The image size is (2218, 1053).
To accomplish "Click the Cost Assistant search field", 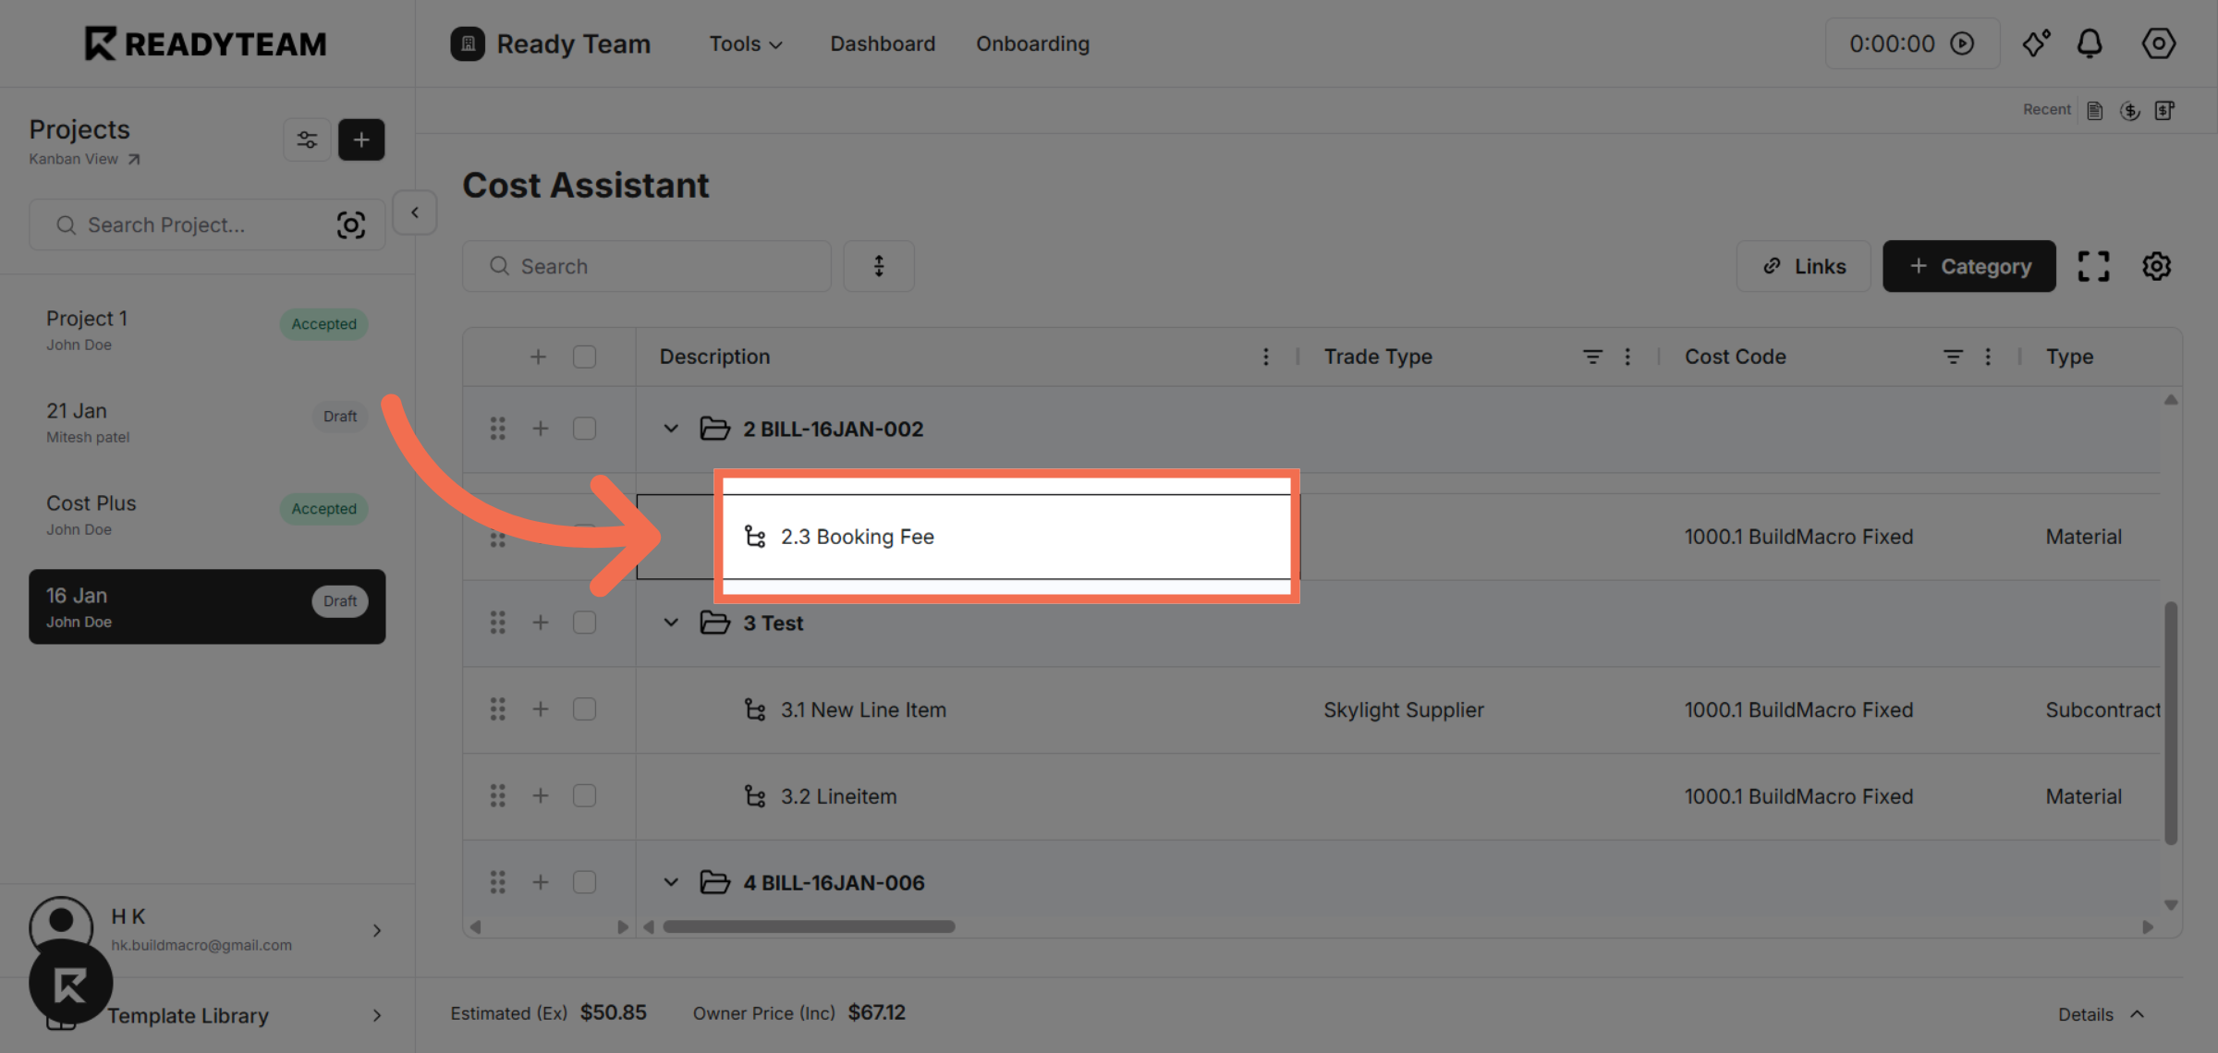I will point(646,266).
